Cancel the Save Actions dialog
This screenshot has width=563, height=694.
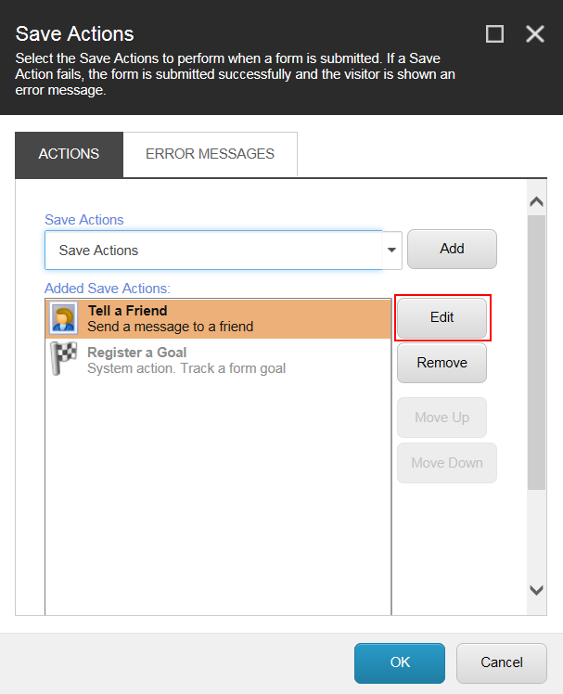pos(502,662)
